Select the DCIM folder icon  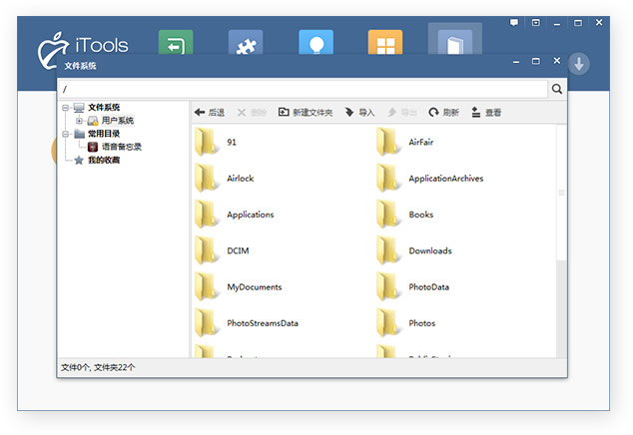point(207,250)
